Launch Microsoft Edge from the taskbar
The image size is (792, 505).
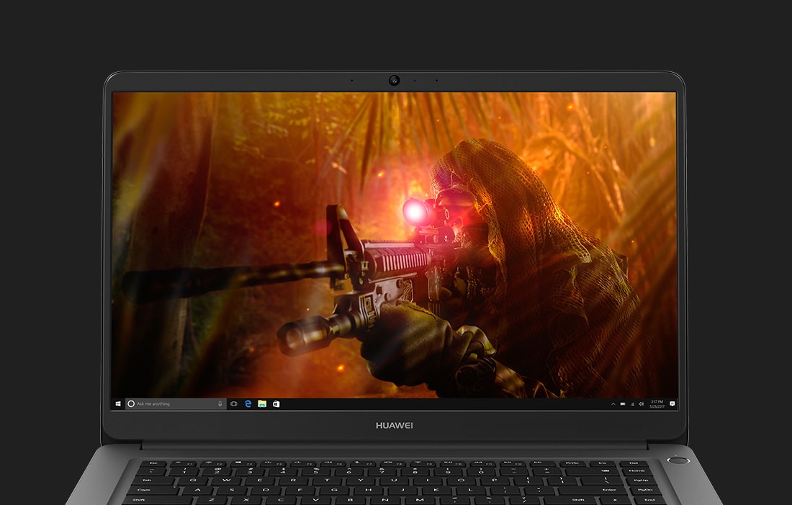pyautogui.click(x=248, y=404)
